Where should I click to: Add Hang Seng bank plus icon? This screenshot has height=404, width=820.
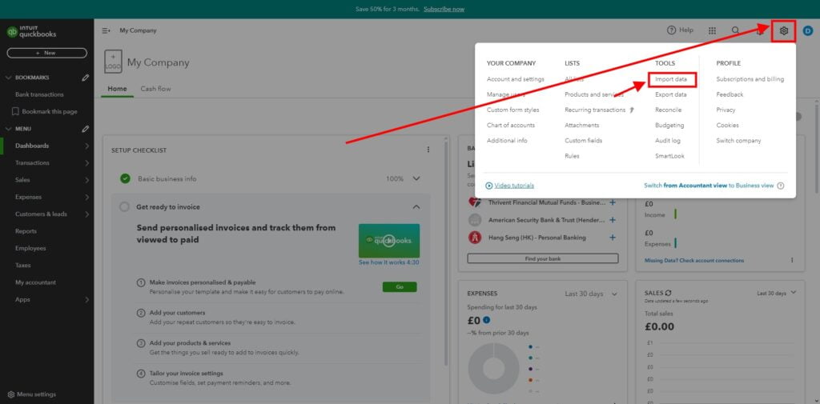[x=613, y=238]
